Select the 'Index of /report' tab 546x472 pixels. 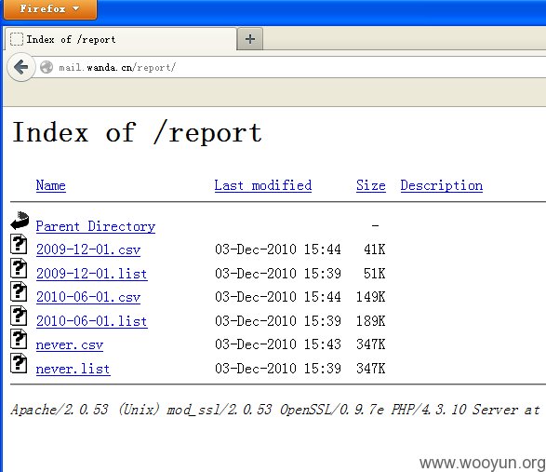pyautogui.click(x=121, y=39)
